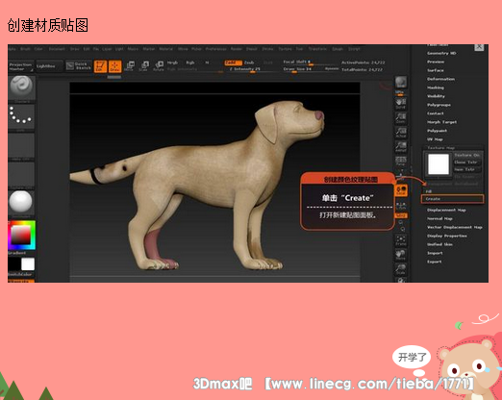
Task: Click the Export button
Action: [435, 262]
